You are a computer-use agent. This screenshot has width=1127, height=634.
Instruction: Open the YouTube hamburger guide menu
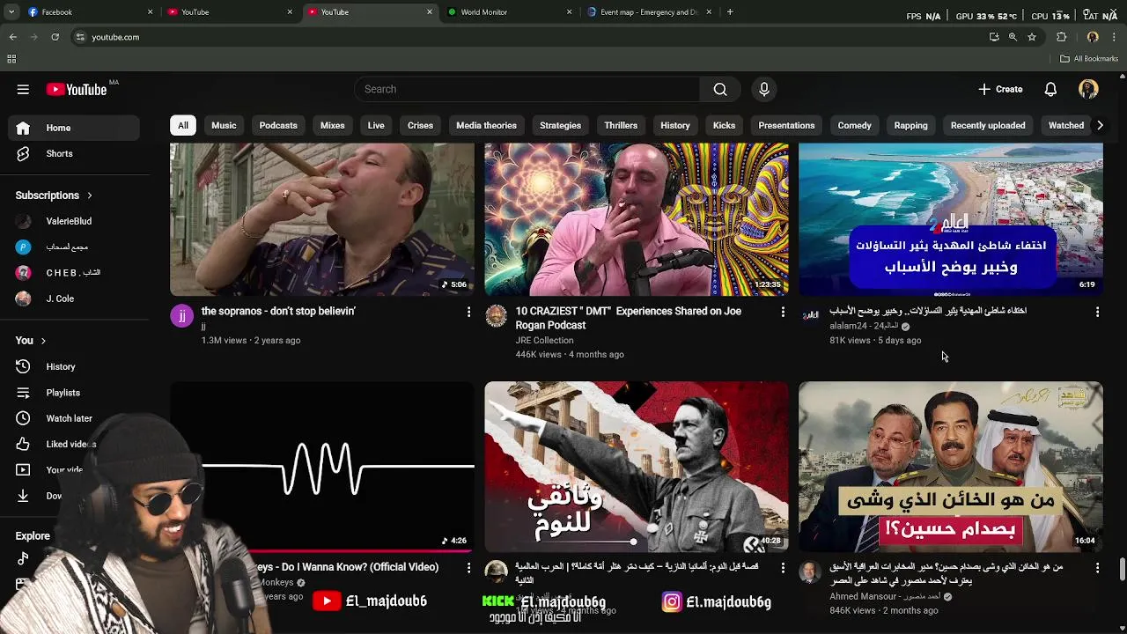click(x=23, y=89)
